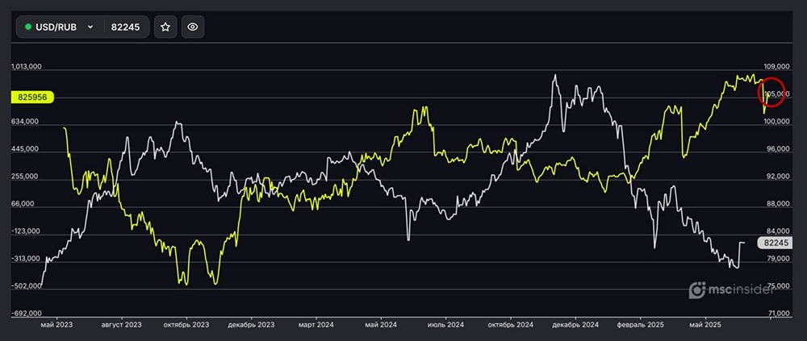
Task: Add USD/RUB to favorites with star icon
Action: pos(165,27)
